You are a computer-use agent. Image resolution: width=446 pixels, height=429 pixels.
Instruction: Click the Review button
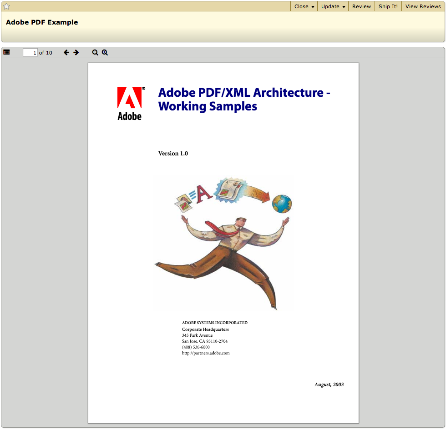pyautogui.click(x=361, y=6)
